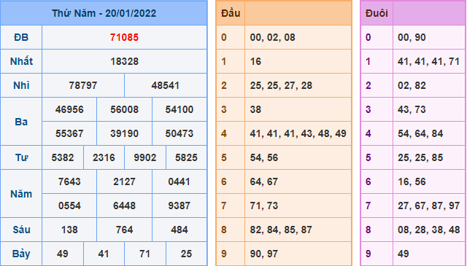Select Đầu values 71, 73

264,206
